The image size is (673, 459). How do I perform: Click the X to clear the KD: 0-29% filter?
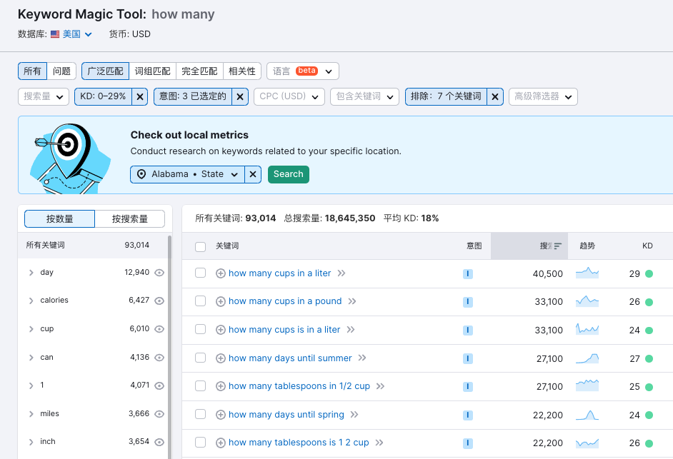(140, 95)
